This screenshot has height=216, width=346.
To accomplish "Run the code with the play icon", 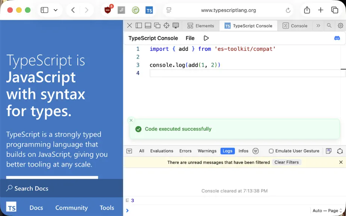I will (206, 38).
